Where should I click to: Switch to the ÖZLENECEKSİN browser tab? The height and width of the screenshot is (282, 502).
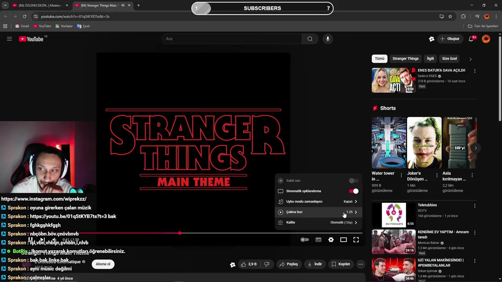(x=39, y=5)
